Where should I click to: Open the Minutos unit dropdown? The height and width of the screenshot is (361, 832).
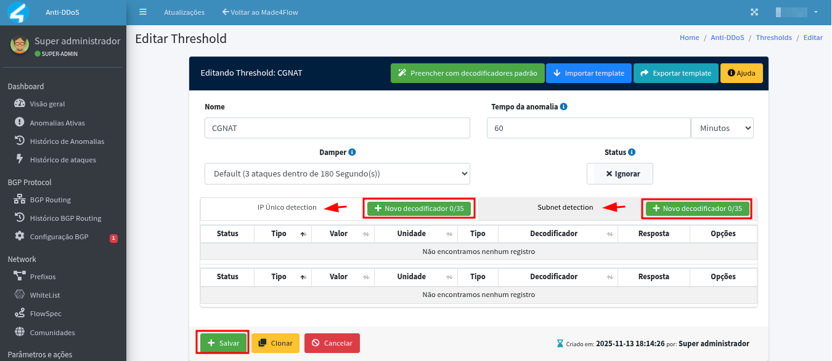(x=722, y=128)
